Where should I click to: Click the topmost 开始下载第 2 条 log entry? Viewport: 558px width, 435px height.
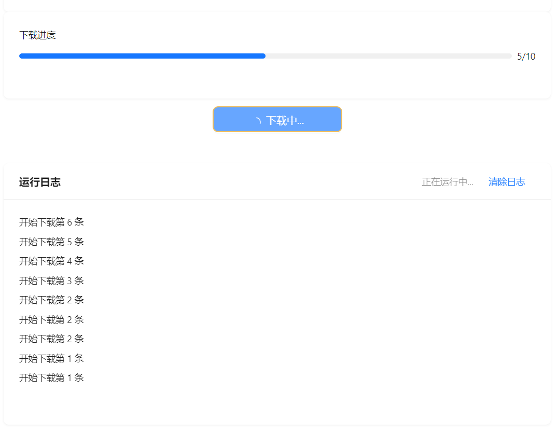point(51,300)
